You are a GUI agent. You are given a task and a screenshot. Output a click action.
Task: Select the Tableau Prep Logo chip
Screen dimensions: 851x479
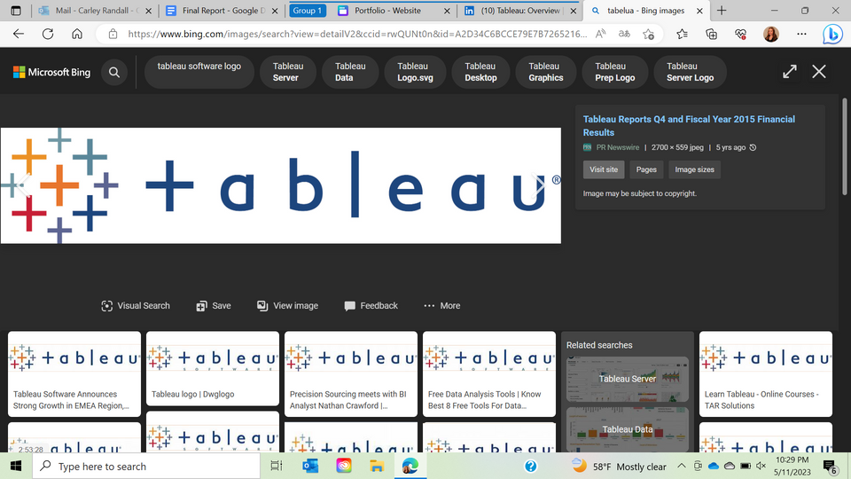pos(615,72)
